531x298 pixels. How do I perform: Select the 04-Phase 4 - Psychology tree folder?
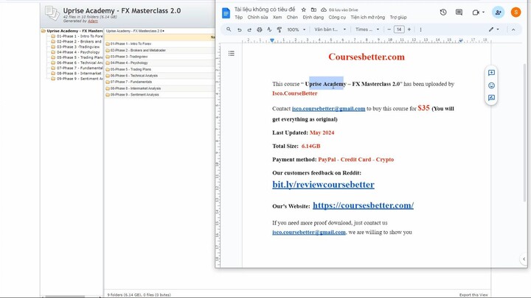(77, 52)
